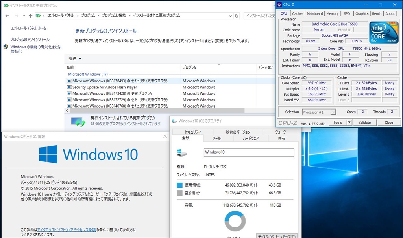Click the Close button in CPU-Z

pos(388,123)
